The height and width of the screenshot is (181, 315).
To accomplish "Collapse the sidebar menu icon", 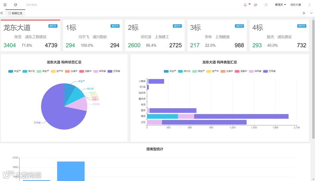I will coord(5,5).
